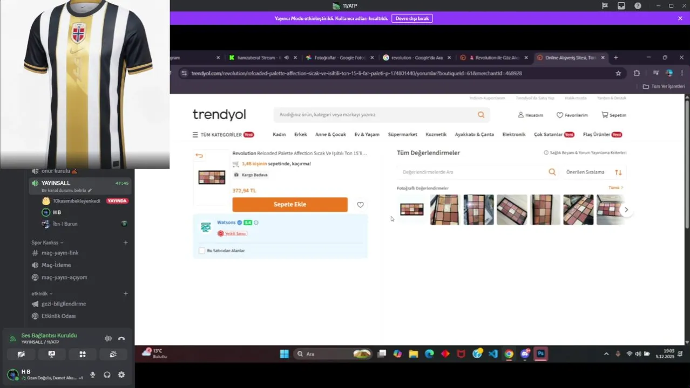Screen dimensions: 690x388
Task: Search reviews with magnifier icon
Action: (552, 172)
